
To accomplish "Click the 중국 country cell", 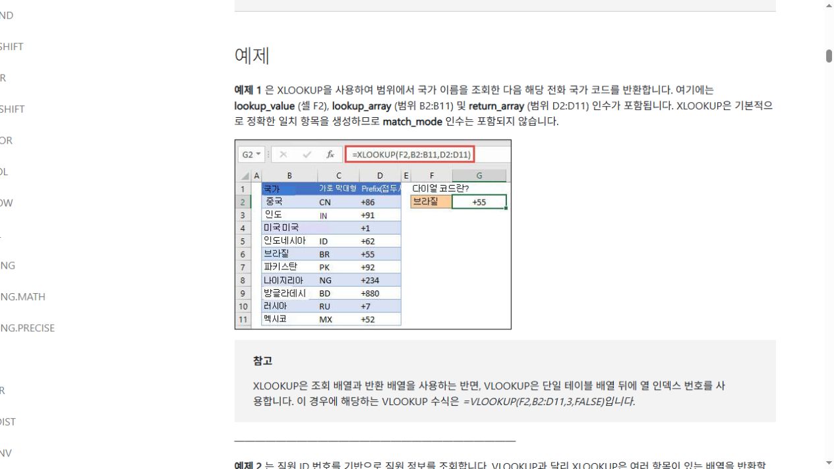I will pos(289,202).
